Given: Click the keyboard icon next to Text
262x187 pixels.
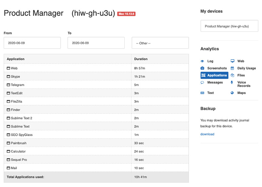Looking at the screenshot, I should [x=202, y=93].
